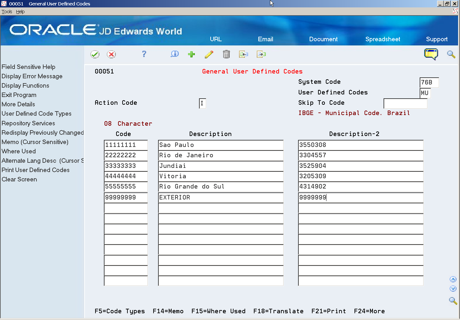Click the Jundiai description field
The width and height of the screenshot is (460, 320).
pos(221,166)
